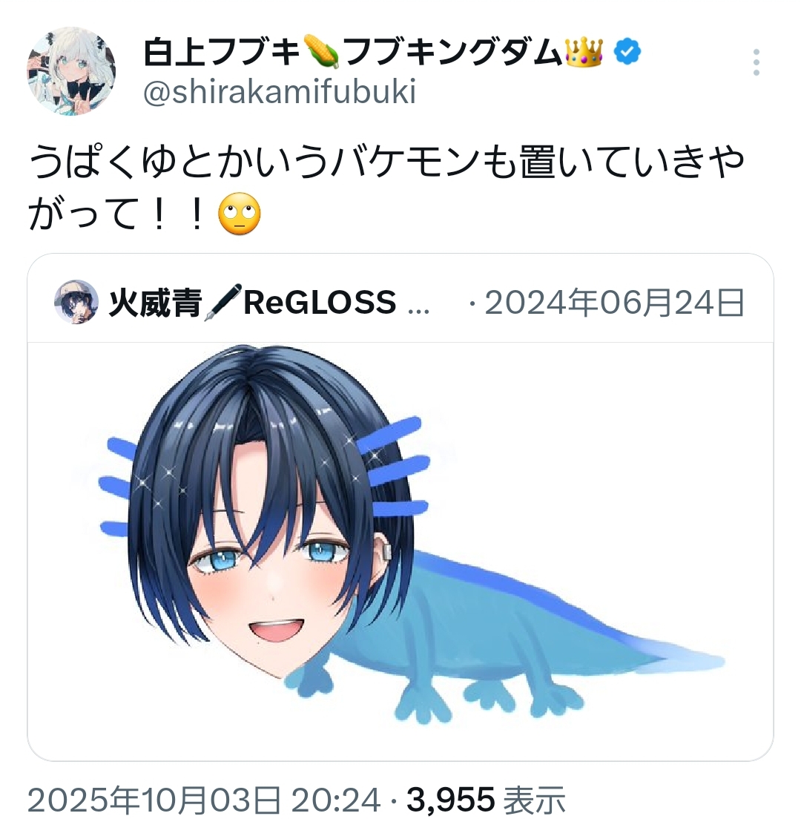Open the quoted tweet card header
Image resolution: width=801 pixels, height=839 pixels.
click(x=400, y=302)
